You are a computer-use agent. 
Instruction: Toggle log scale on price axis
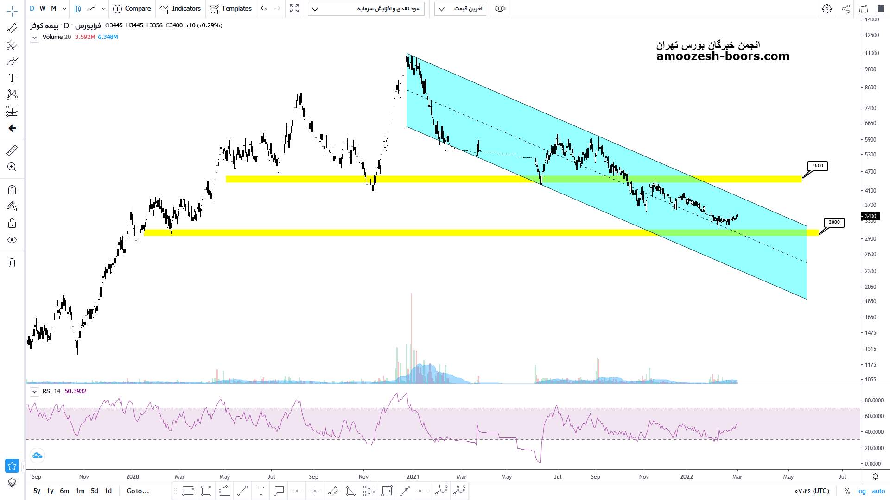point(861,491)
